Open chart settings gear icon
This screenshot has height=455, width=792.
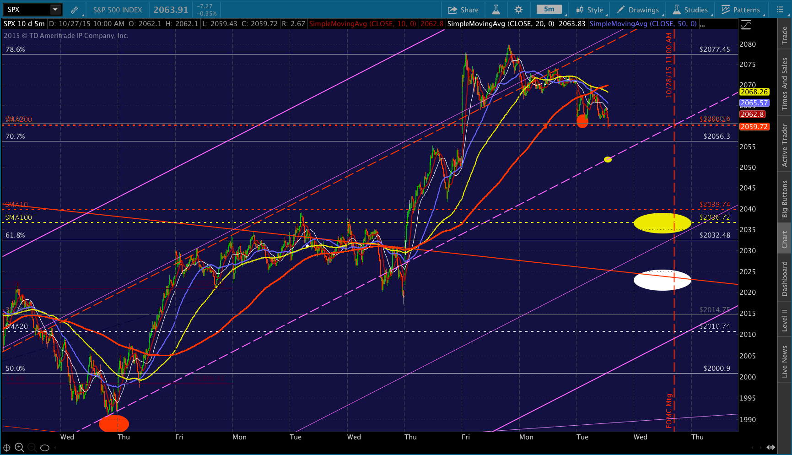coord(518,10)
